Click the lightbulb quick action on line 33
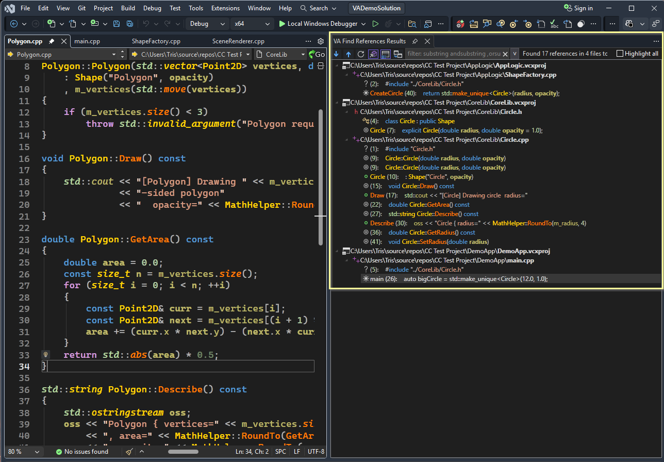The image size is (664, 462). (45, 355)
